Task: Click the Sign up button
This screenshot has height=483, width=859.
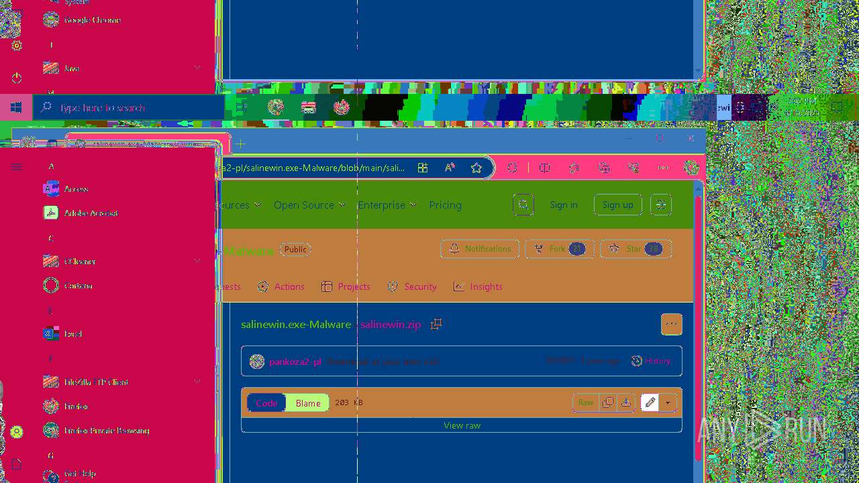Action: tap(618, 205)
